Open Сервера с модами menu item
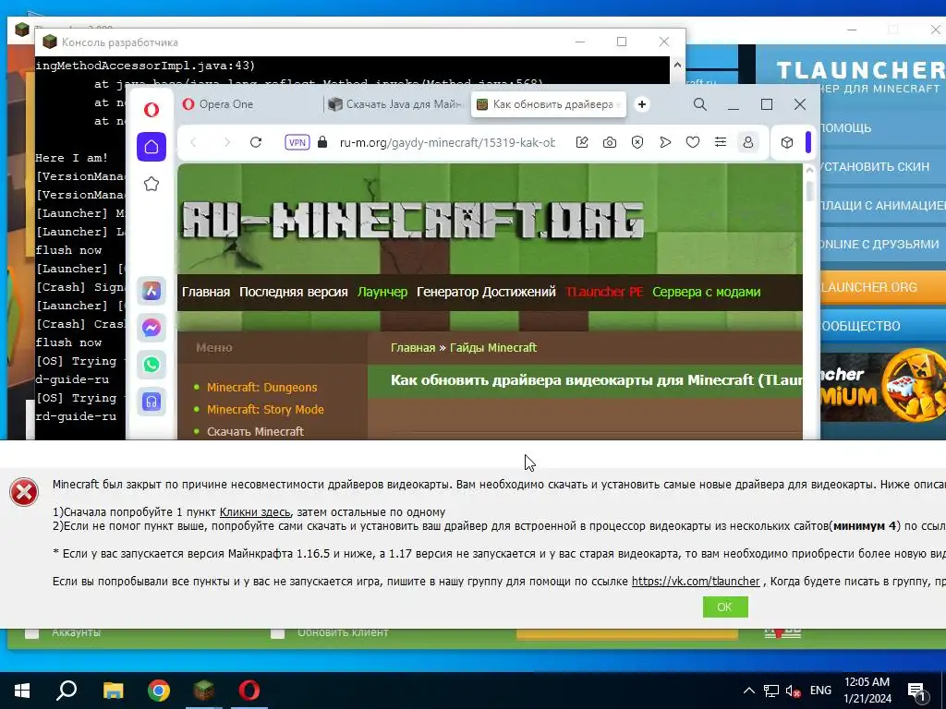The image size is (946, 709). [x=707, y=292]
